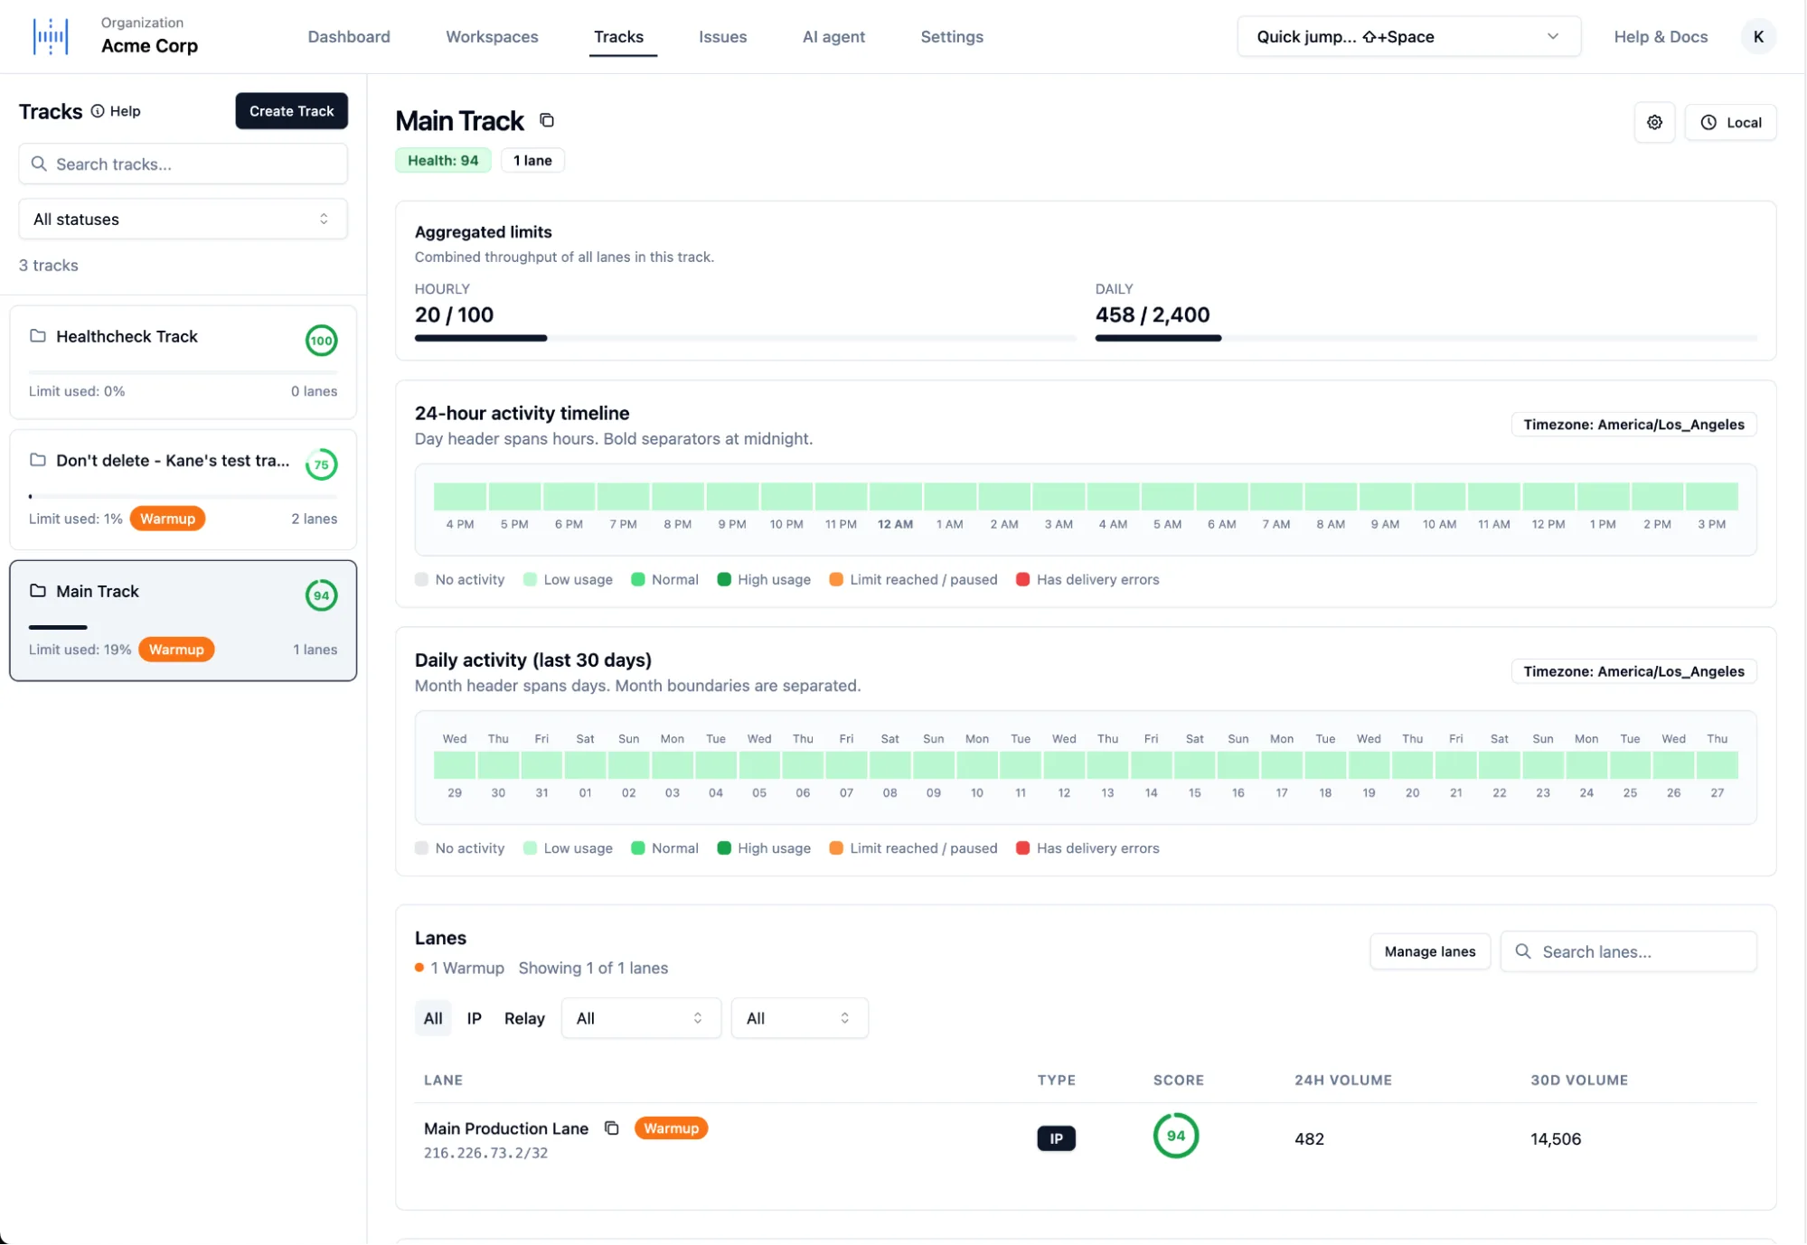This screenshot has height=1245, width=1807.
Task: Click the 216.226.73.2/32 lane address
Action: (x=485, y=1154)
